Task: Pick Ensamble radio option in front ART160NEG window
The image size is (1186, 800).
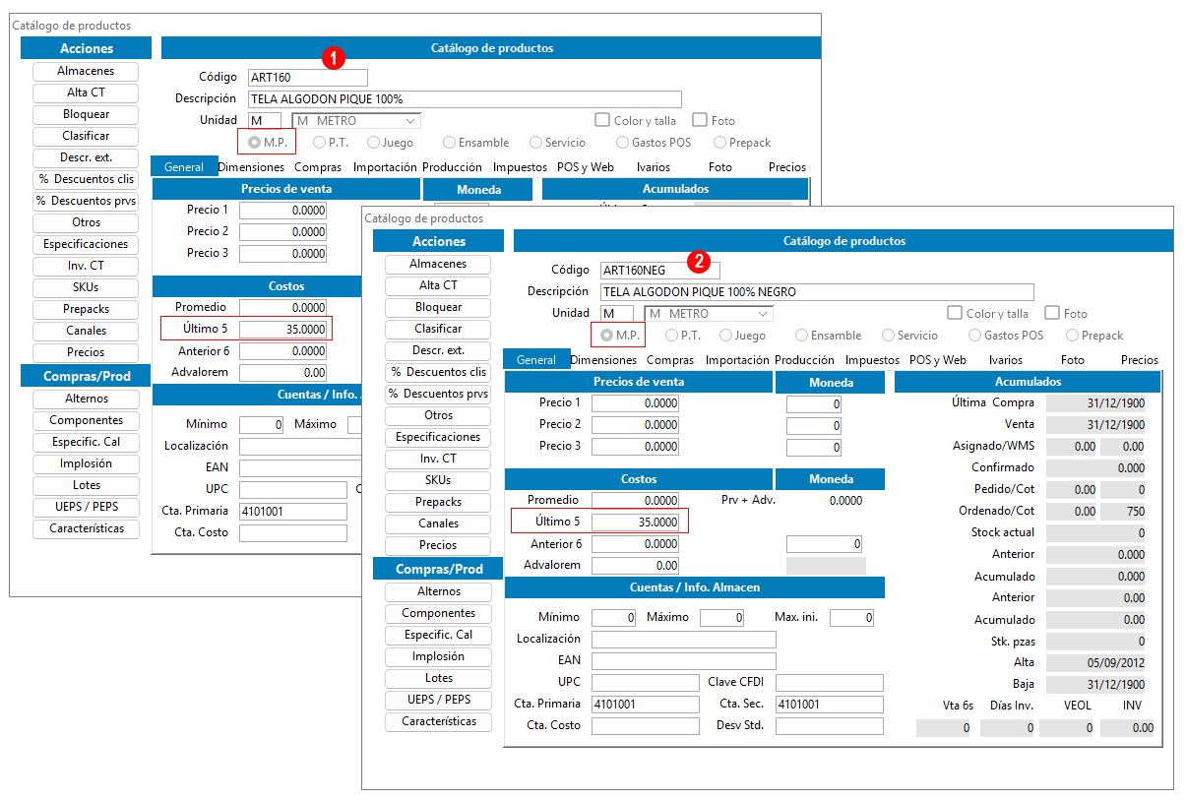Action: 802,336
